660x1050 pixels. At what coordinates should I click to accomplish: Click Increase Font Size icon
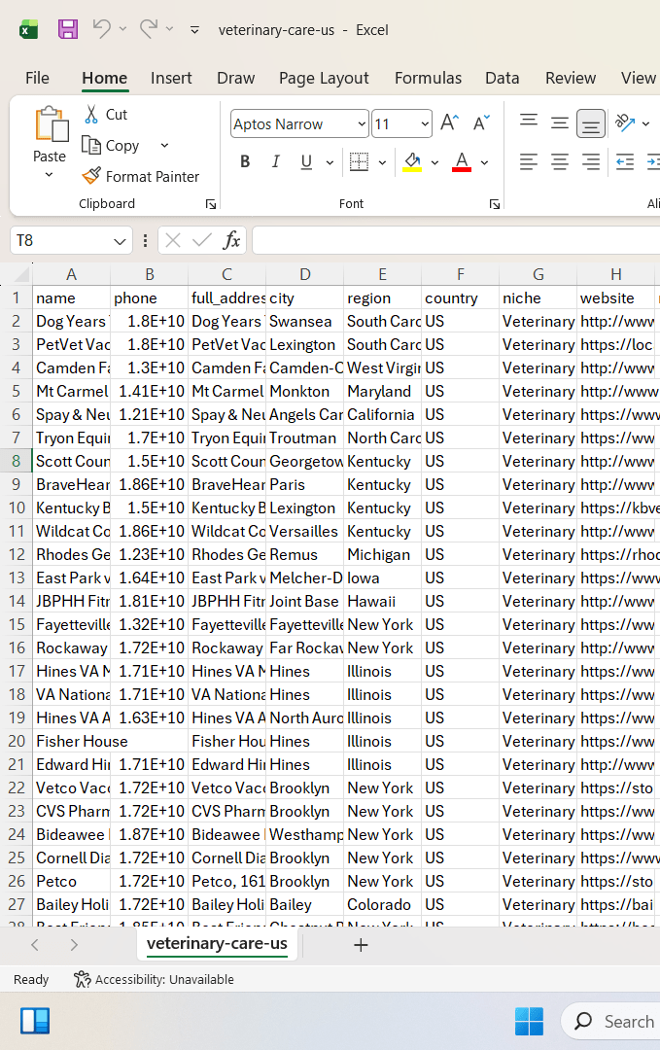[449, 122]
